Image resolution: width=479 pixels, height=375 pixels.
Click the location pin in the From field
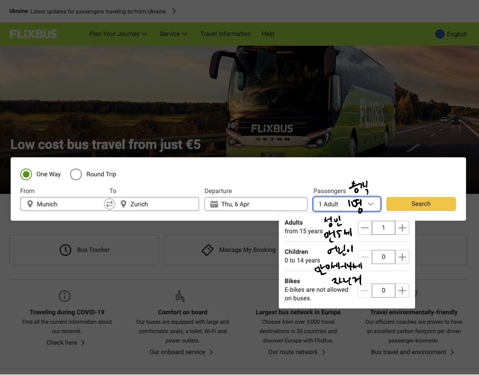click(x=30, y=204)
